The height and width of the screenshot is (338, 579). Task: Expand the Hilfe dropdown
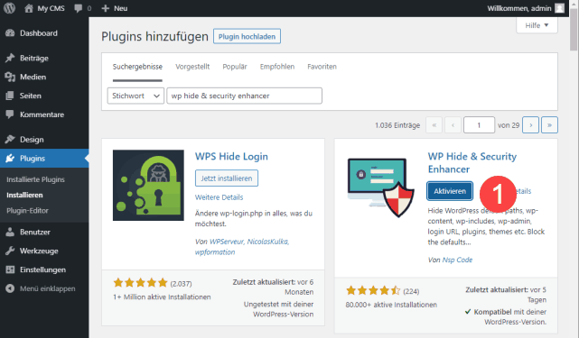[537, 25]
